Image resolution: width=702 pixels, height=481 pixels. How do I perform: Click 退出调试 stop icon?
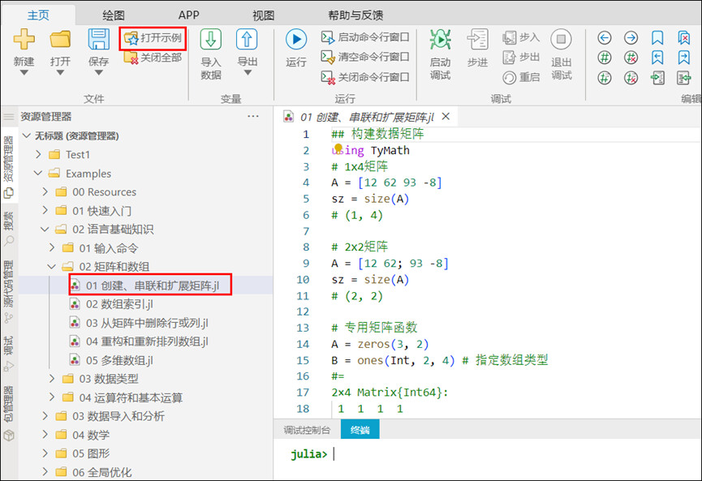point(561,40)
